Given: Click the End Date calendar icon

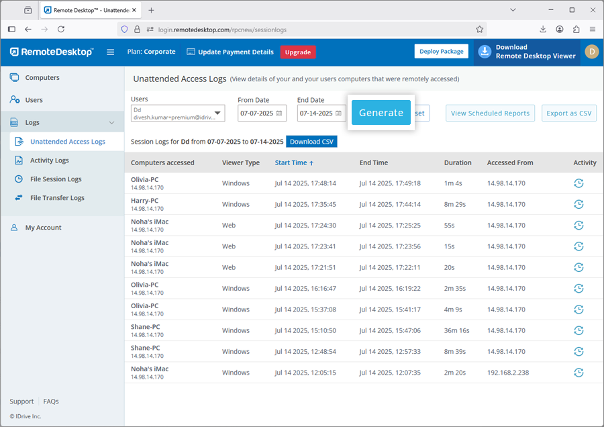Looking at the screenshot, I should pos(338,113).
